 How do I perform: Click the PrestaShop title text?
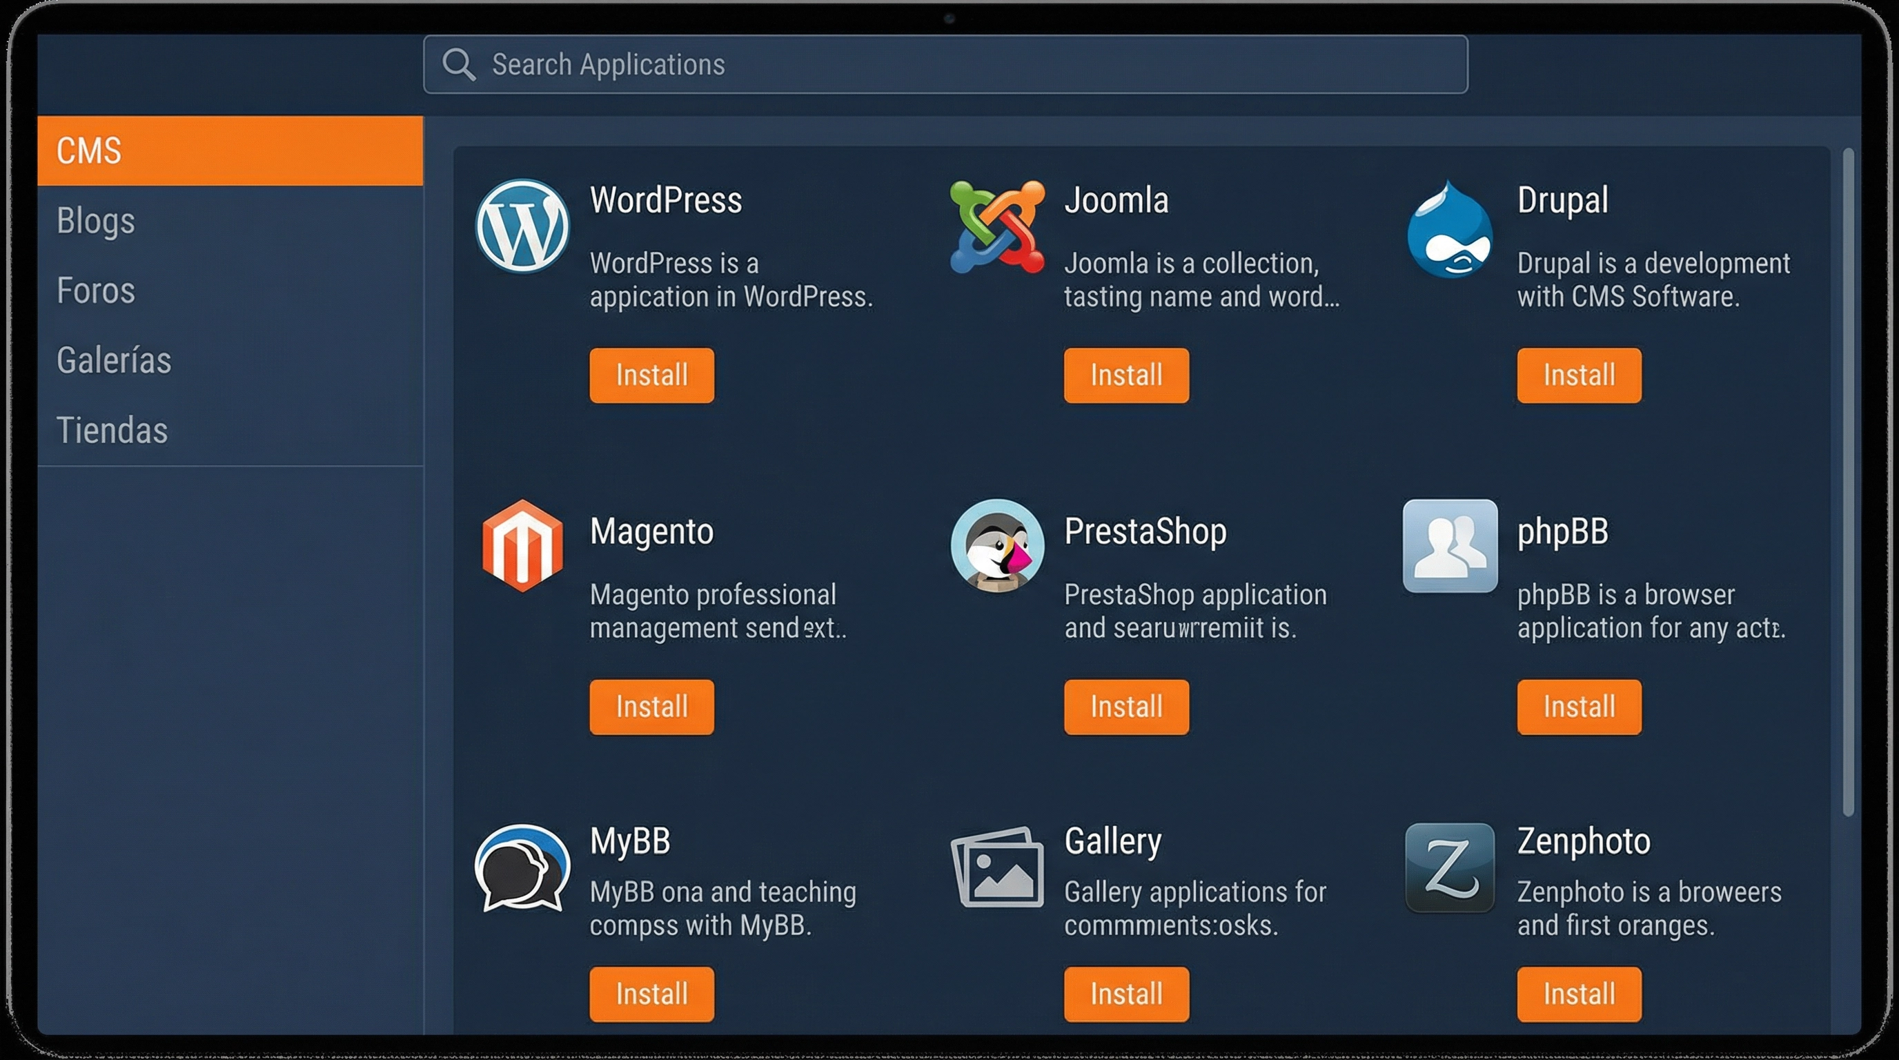point(1145,531)
